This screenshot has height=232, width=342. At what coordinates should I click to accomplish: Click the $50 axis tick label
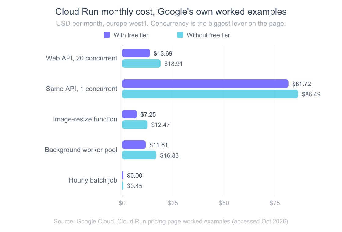pos(224,203)
